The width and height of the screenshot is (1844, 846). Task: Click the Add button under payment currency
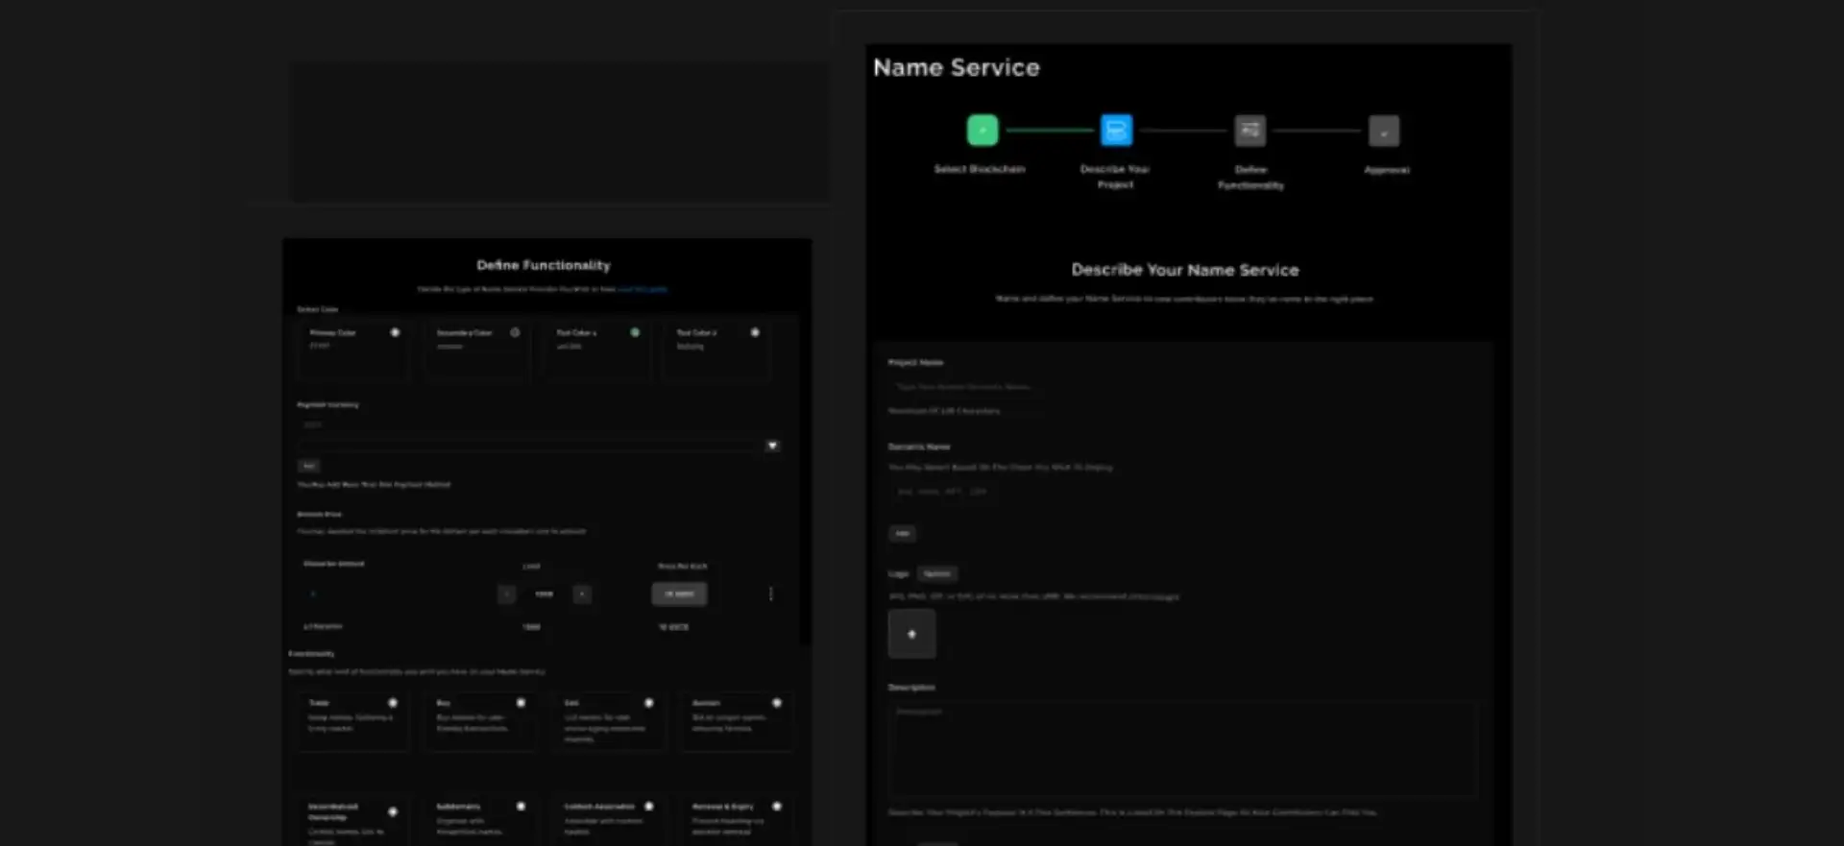308,466
